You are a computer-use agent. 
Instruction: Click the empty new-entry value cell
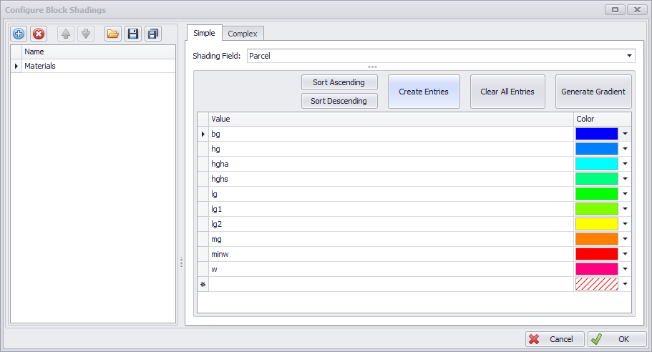(x=390, y=284)
